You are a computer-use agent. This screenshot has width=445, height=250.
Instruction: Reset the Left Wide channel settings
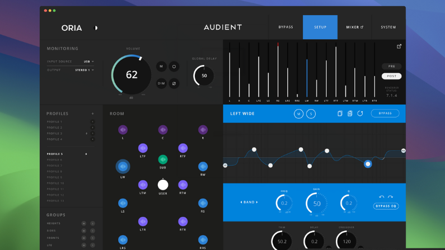[360, 114]
